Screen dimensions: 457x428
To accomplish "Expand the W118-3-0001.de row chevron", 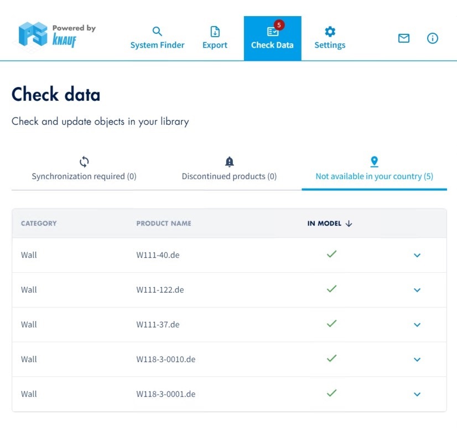I will click(417, 394).
